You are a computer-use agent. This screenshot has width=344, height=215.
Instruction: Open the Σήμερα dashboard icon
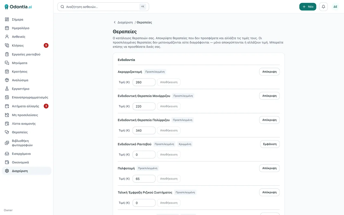[x=7, y=19]
